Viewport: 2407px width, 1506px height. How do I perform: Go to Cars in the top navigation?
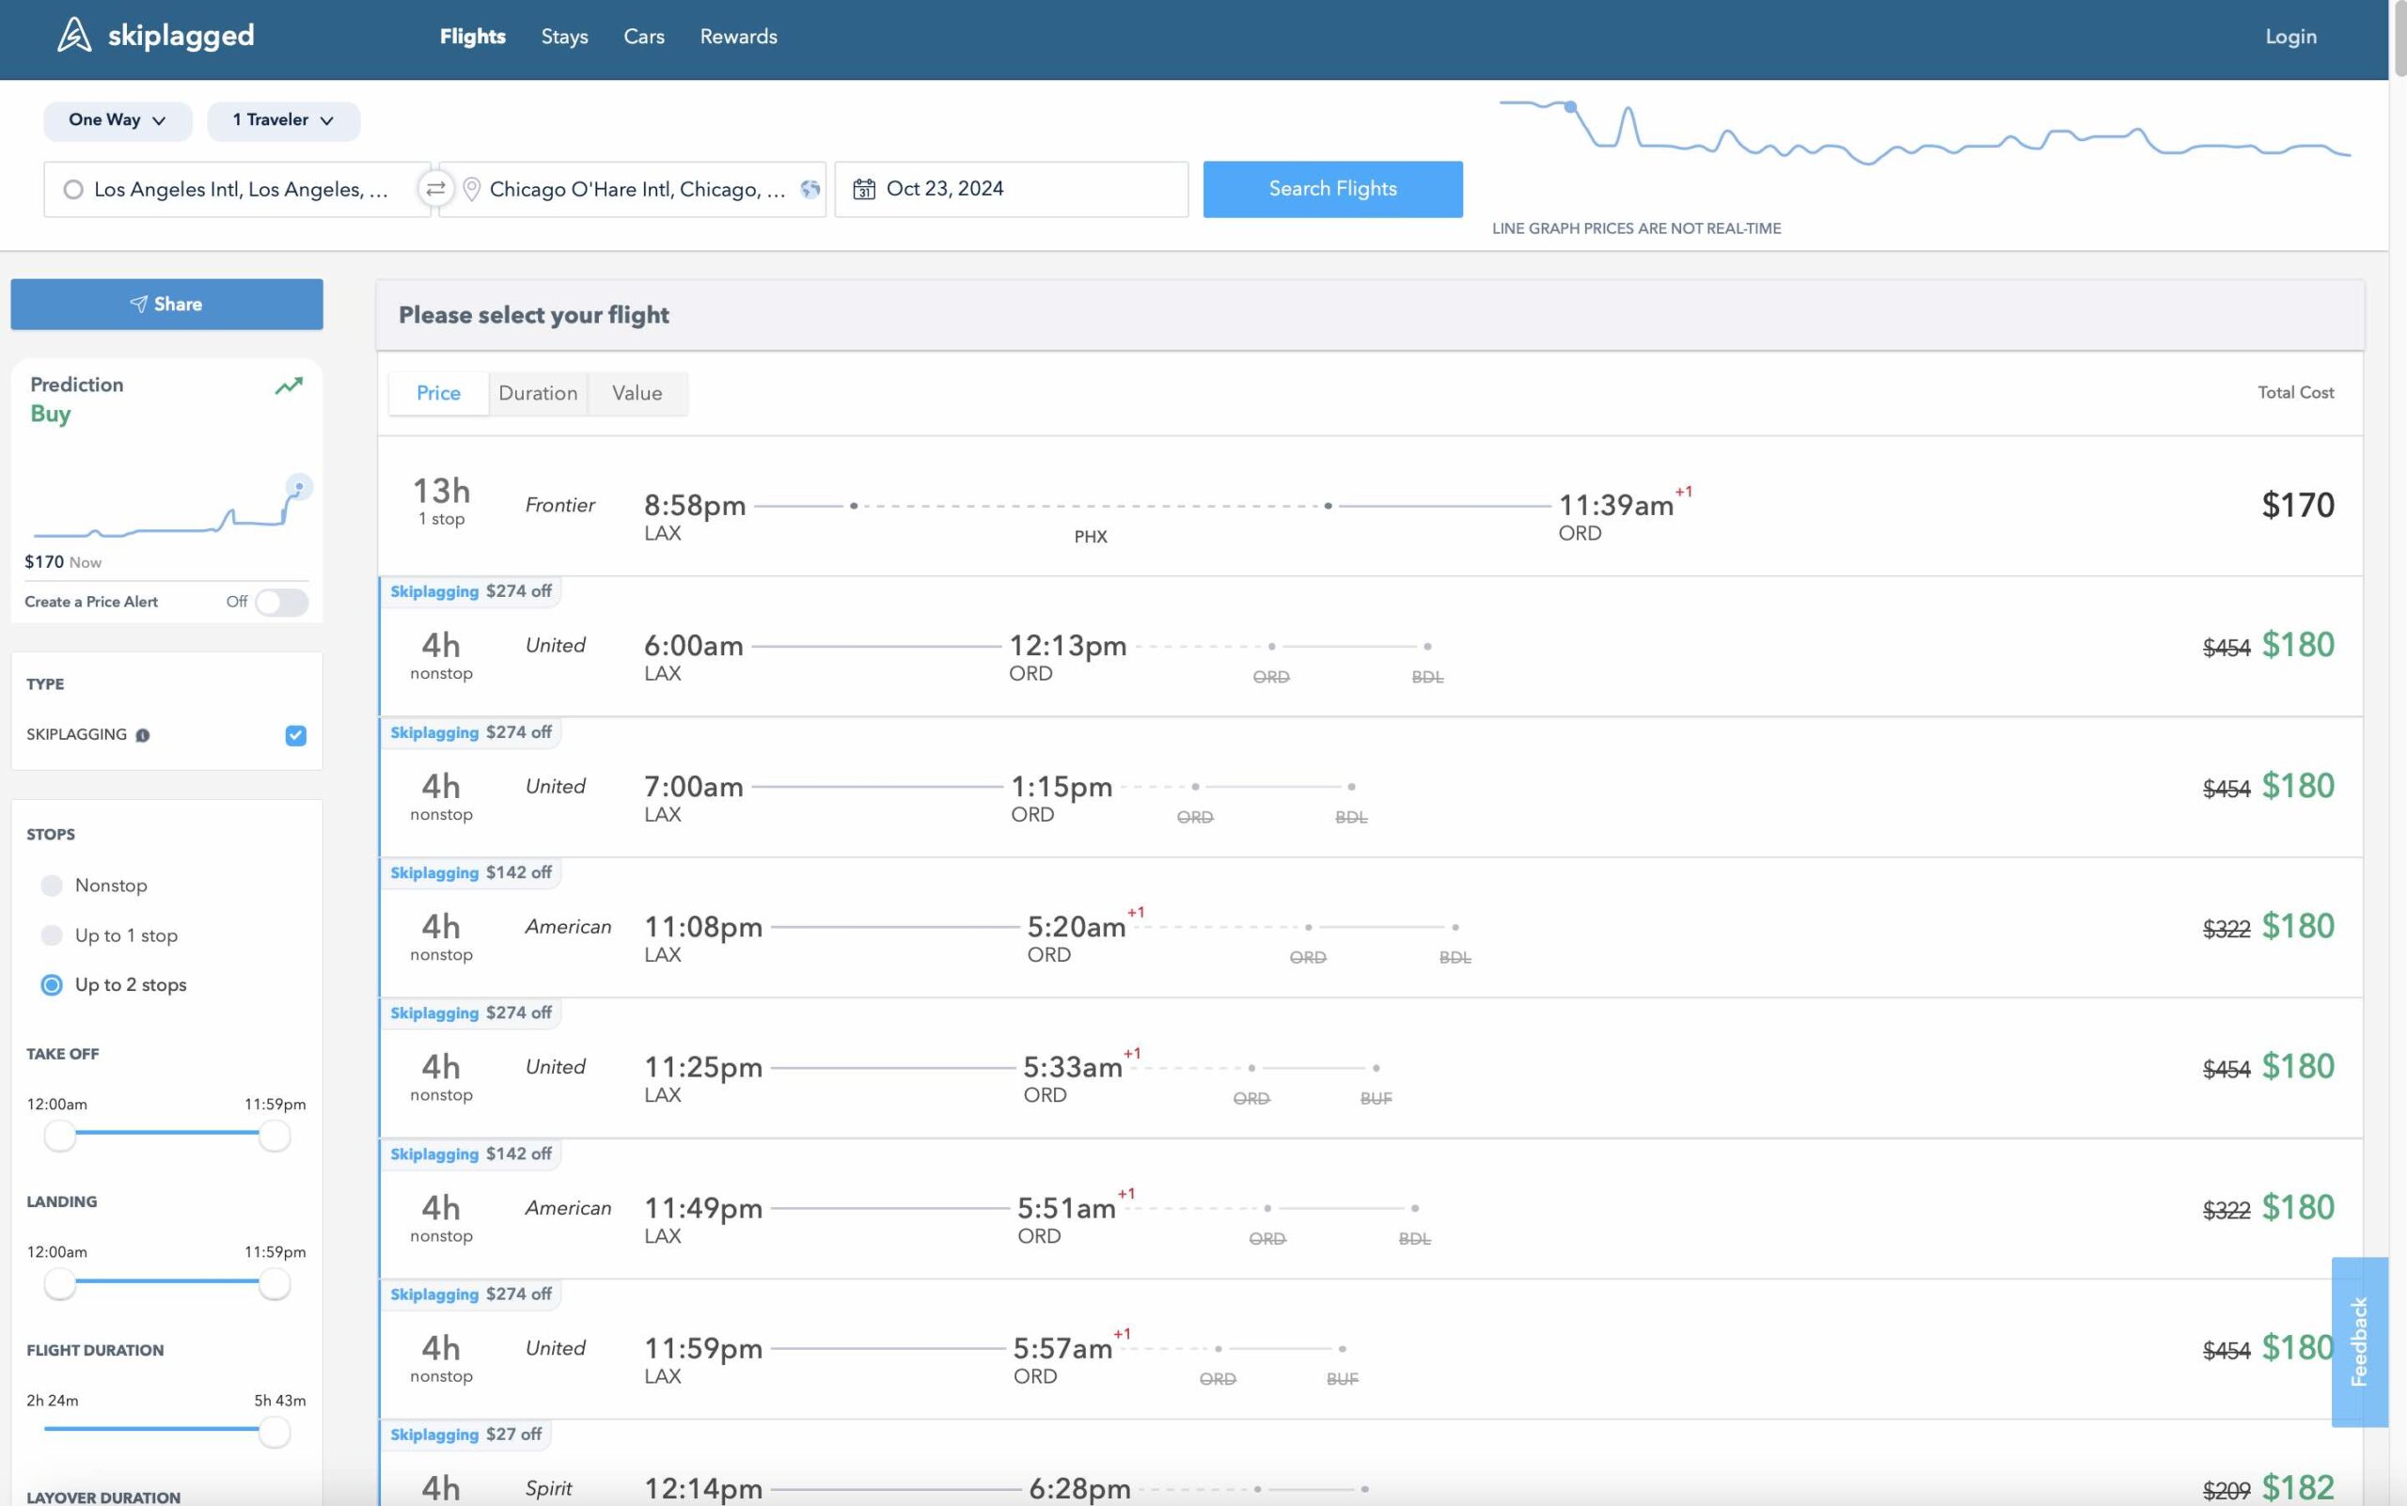click(644, 37)
